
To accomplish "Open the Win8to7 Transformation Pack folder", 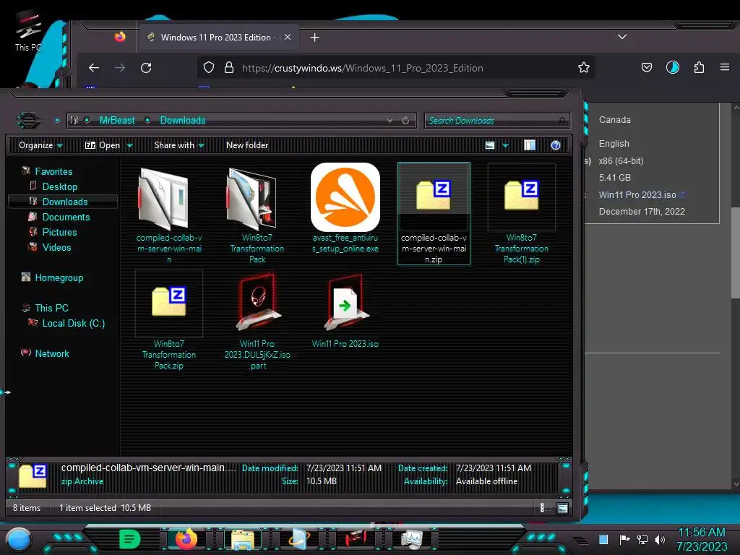I will pos(257,213).
